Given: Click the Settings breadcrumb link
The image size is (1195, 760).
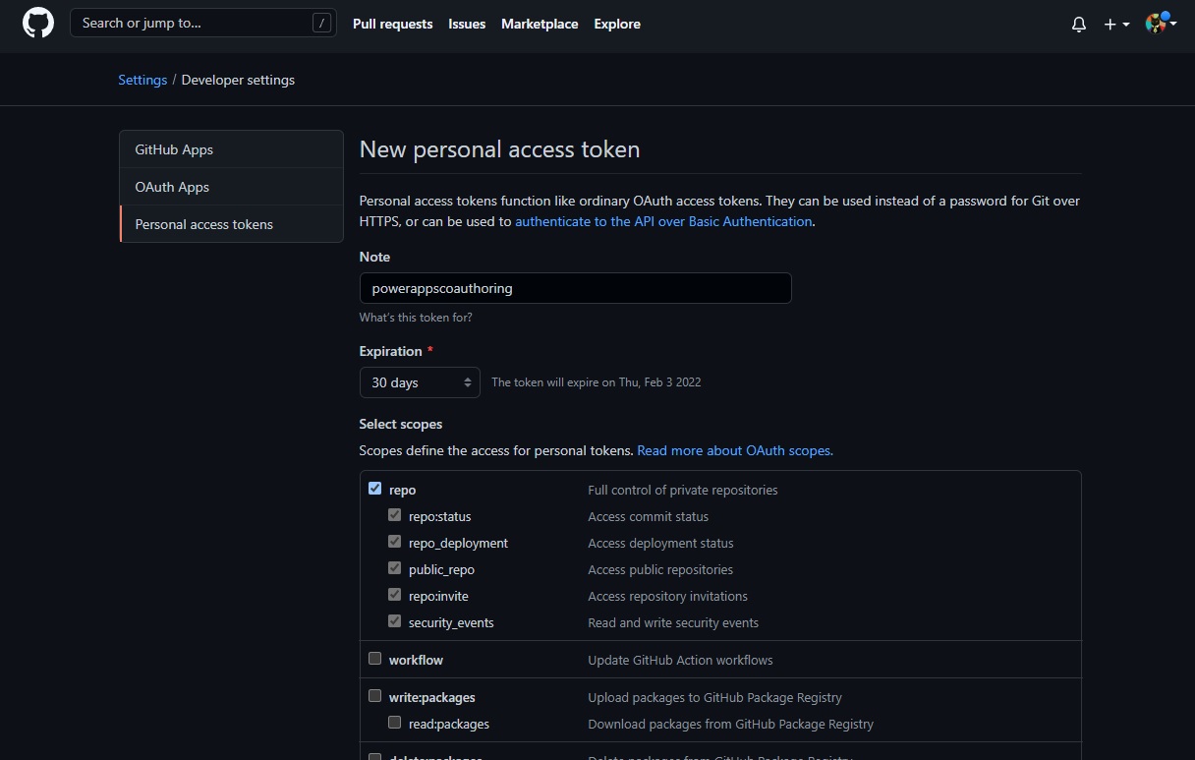Looking at the screenshot, I should point(142,80).
